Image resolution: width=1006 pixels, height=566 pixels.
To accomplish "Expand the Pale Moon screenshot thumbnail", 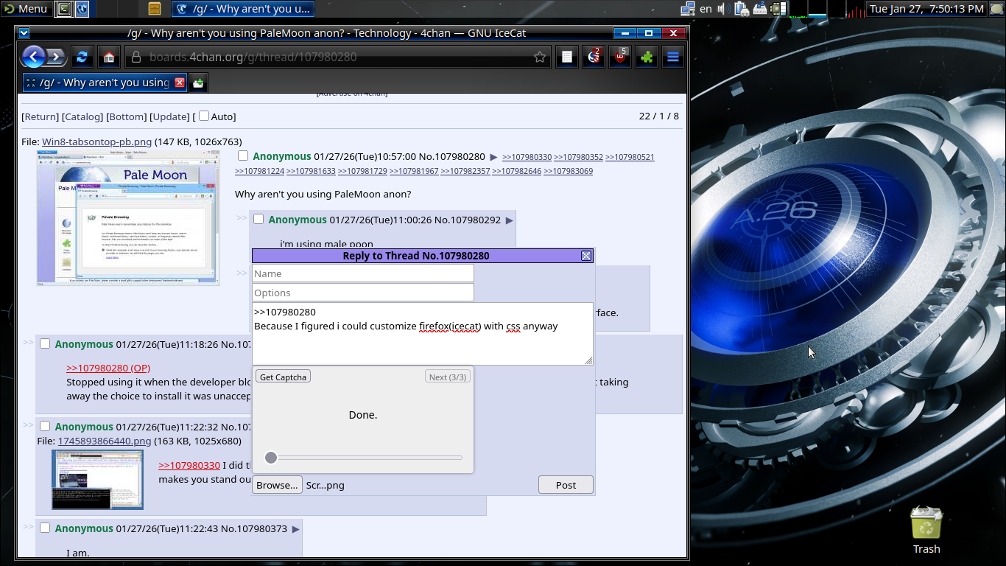I will pyautogui.click(x=128, y=217).
